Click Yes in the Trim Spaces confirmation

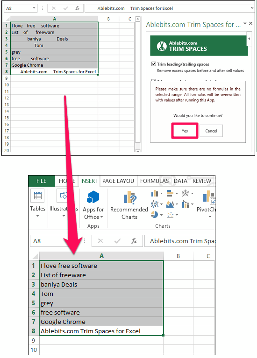[185, 131]
